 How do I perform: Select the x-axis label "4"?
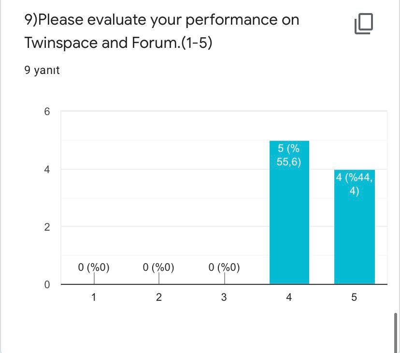(288, 297)
